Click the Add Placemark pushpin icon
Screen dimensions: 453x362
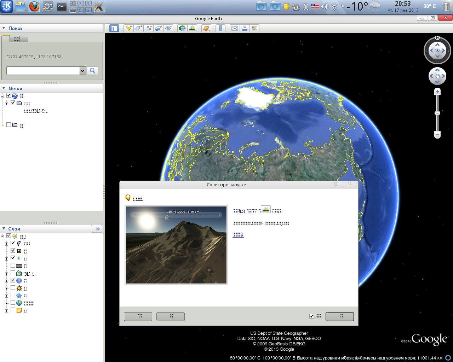128,28
